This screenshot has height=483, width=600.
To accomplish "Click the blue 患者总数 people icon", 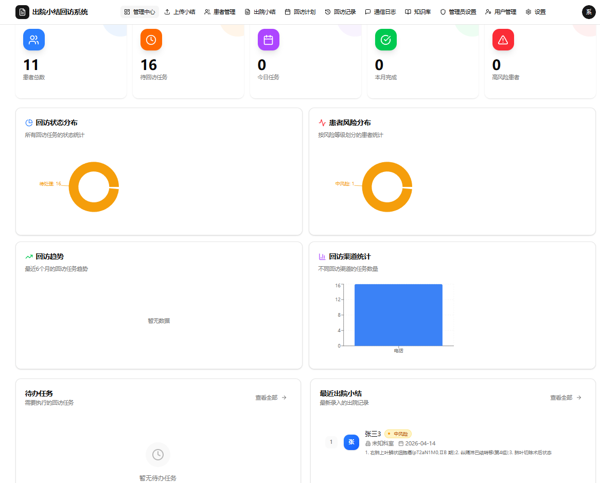I will pos(33,40).
